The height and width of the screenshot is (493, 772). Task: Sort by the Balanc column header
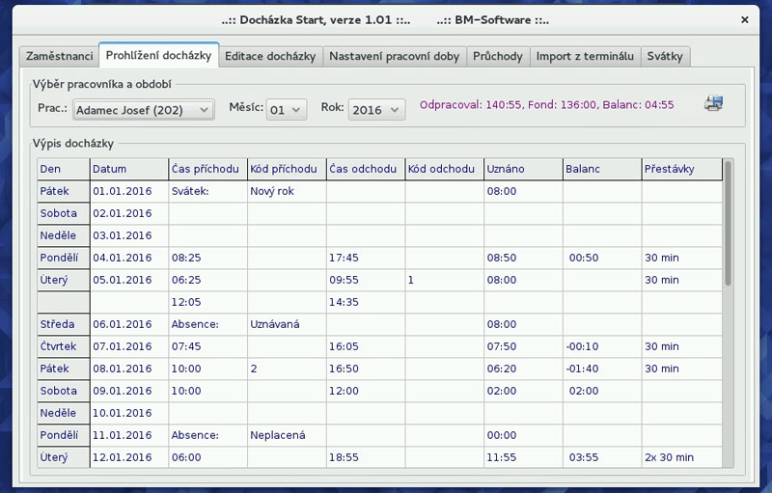(602, 169)
